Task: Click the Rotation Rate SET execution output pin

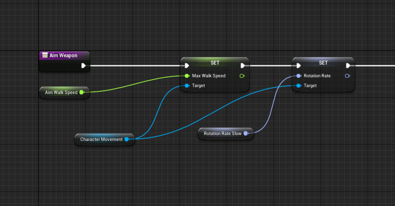Action: (x=348, y=66)
